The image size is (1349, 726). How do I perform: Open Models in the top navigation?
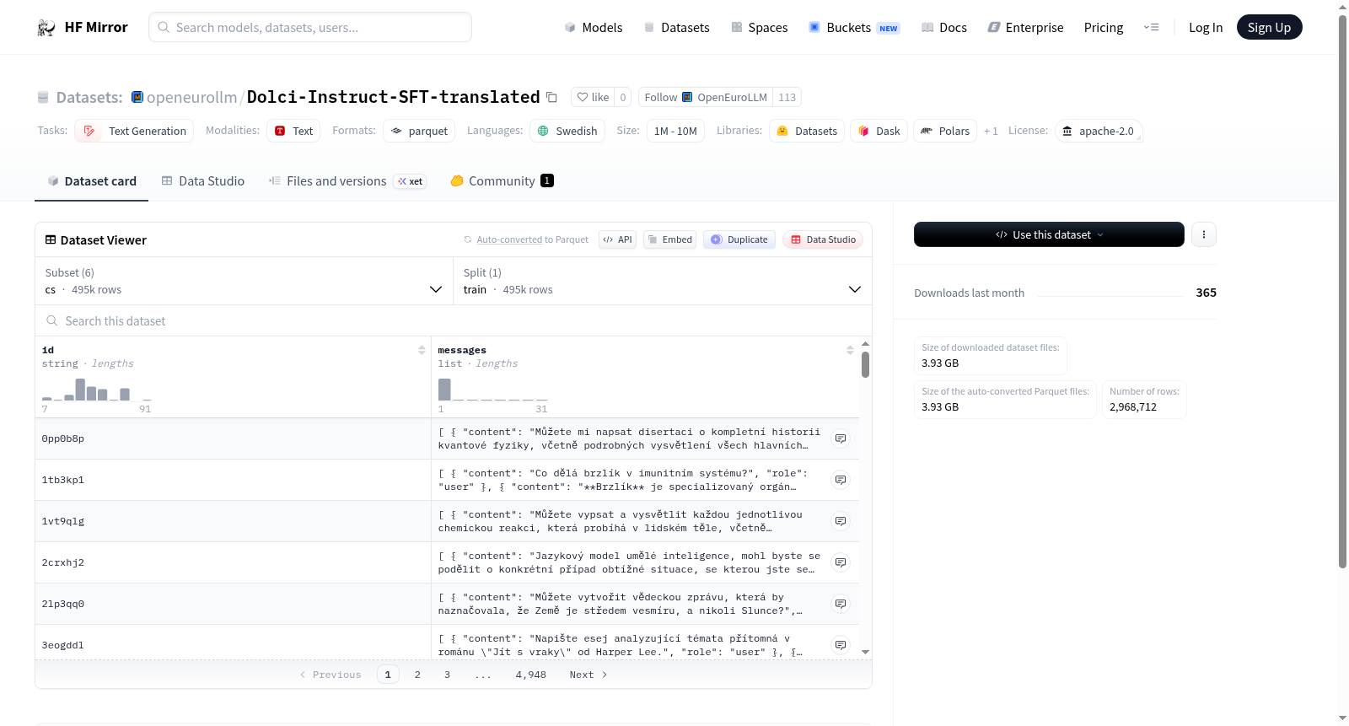tap(594, 28)
